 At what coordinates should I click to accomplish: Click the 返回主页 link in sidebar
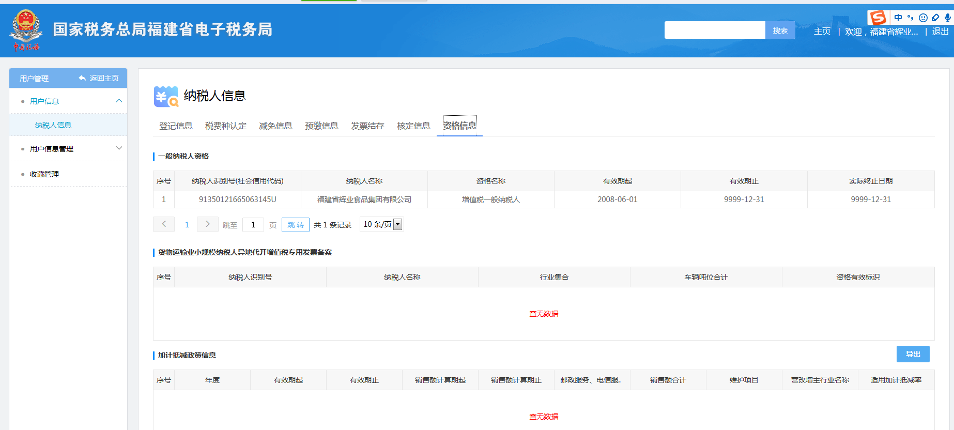tap(99, 78)
